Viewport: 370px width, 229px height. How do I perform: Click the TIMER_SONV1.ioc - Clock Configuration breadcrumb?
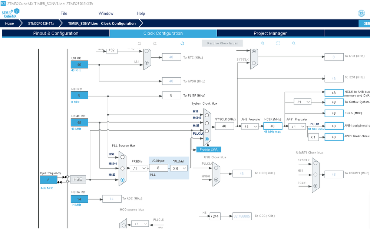[102, 24]
